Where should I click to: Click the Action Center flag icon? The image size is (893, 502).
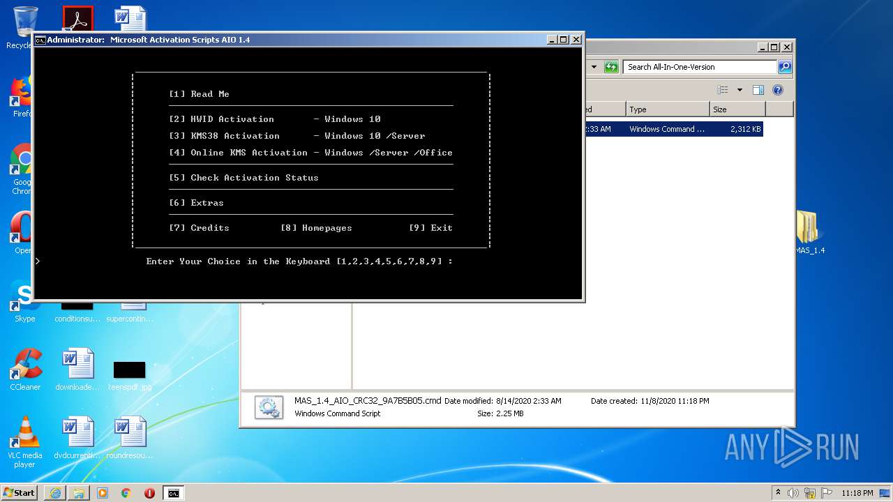click(x=827, y=493)
